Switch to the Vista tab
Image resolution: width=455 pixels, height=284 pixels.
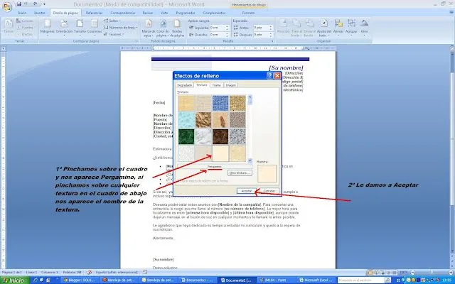tap(164, 13)
